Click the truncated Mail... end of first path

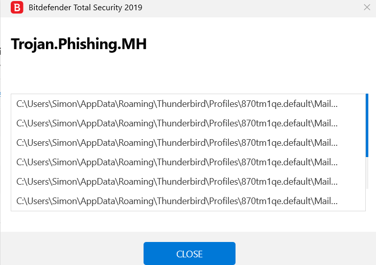pos(326,104)
